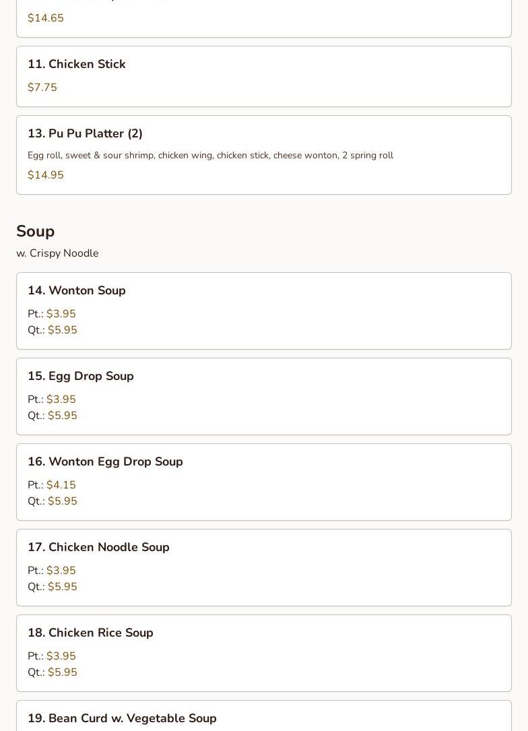Open 19. Bean Curd w. Vegetable Soup
The height and width of the screenshot is (731, 528).
pos(122,718)
